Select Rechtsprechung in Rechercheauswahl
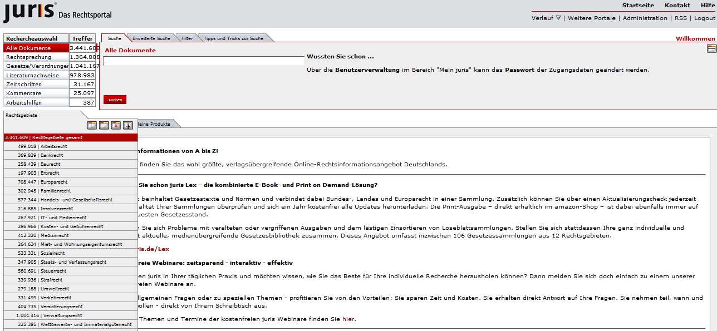717x331 pixels. click(36, 57)
